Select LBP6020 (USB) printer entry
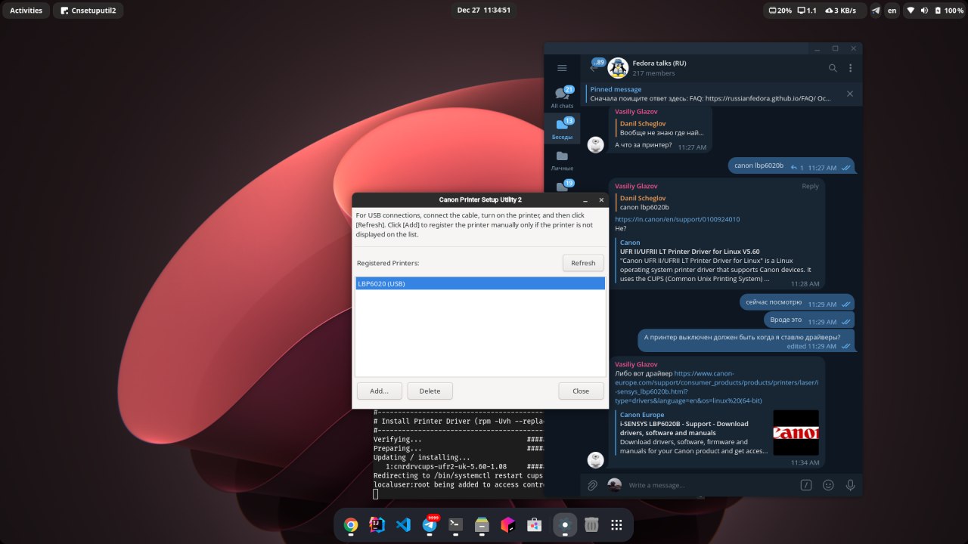968x544 pixels. (480, 283)
